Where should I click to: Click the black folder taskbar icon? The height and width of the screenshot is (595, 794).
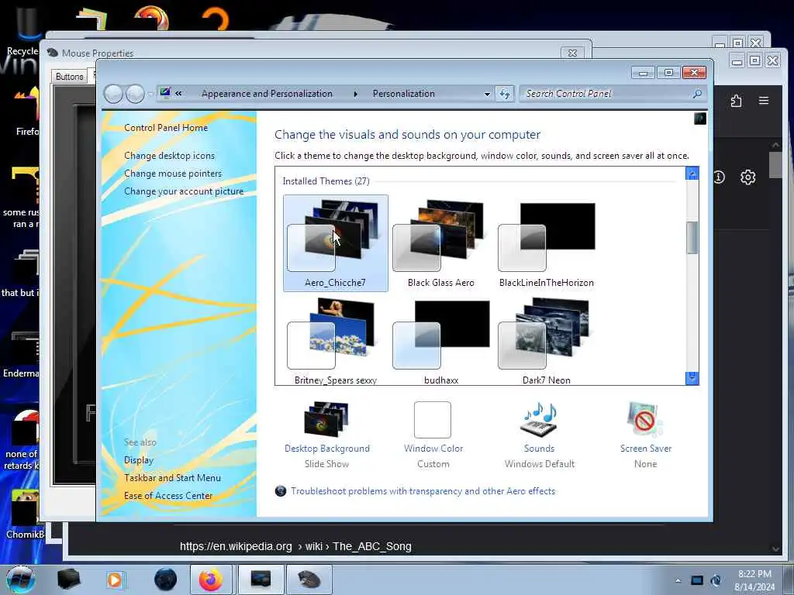(x=69, y=580)
